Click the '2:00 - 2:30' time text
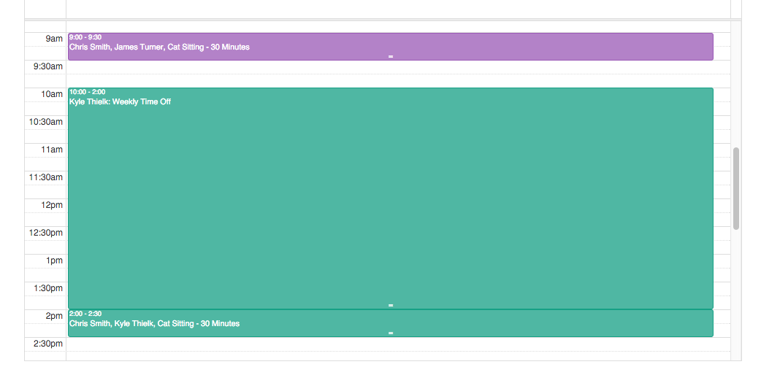 pos(85,314)
